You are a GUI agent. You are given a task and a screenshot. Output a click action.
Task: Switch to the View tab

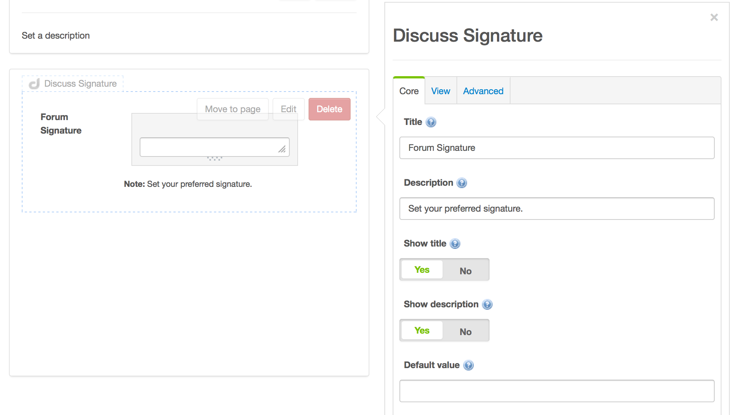coord(440,91)
